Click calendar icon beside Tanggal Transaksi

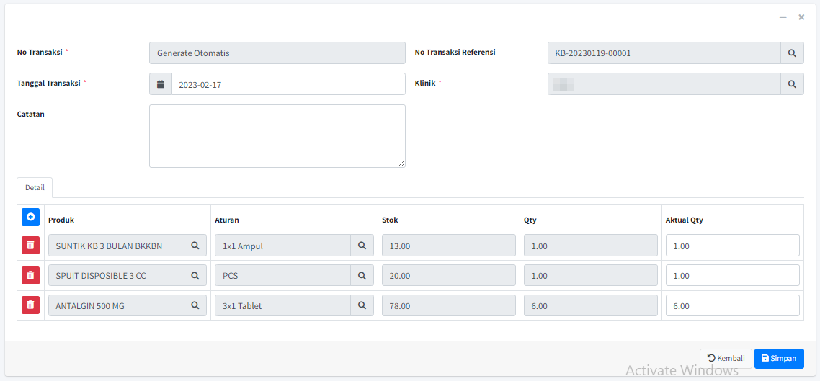(x=161, y=84)
